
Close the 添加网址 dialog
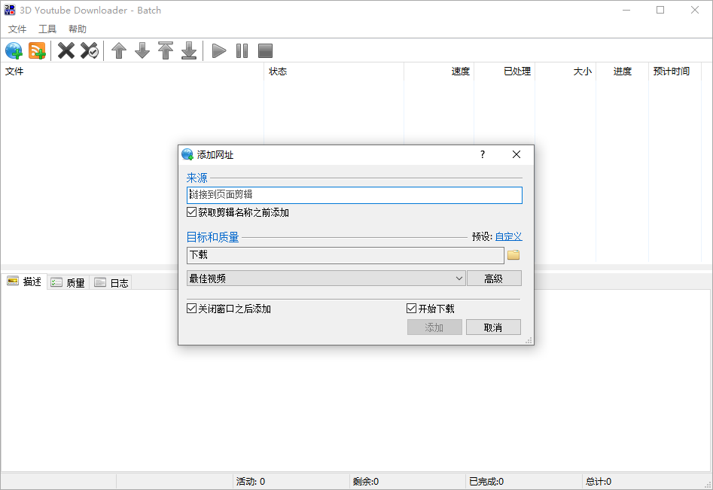pos(516,154)
